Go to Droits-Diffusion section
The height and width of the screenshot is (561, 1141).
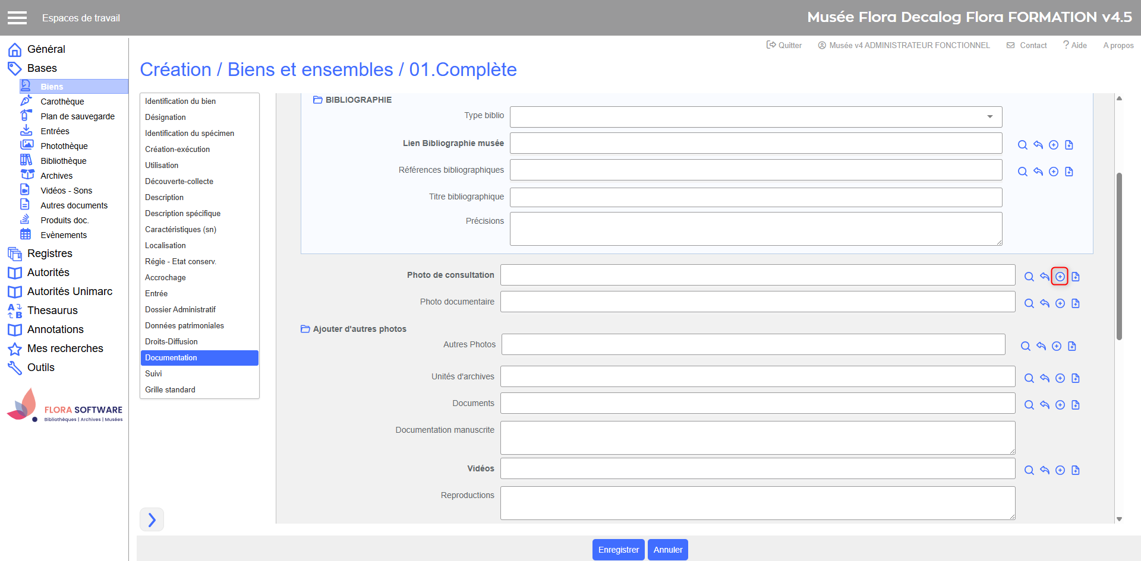pyautogui.click(x=171, y=341)
